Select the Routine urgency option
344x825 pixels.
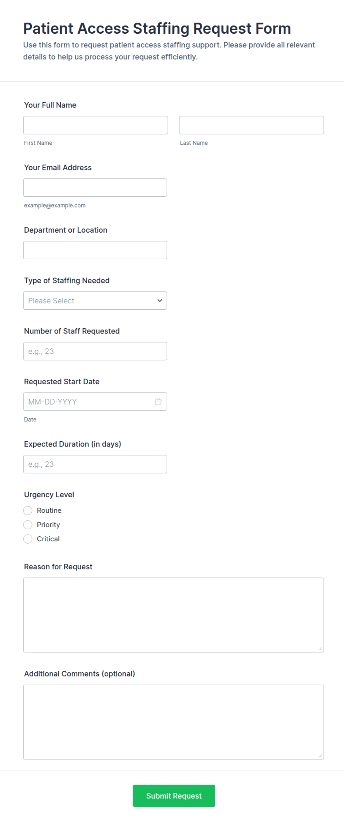coord(28,510)
